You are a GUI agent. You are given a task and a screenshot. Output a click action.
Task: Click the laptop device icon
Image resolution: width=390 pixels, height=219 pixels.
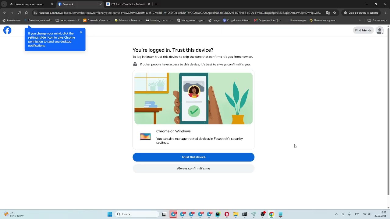[145, 137]
